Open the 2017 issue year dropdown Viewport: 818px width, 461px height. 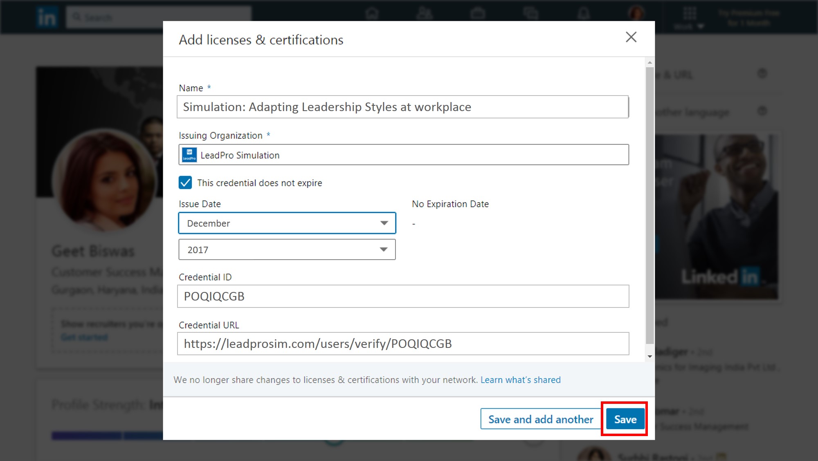tap(287, 249)
